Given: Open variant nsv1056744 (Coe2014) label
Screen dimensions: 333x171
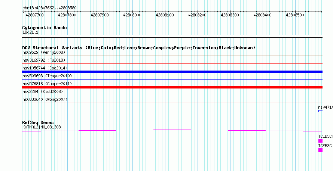Looking at the screenshot, I should (x=45, y=68).
